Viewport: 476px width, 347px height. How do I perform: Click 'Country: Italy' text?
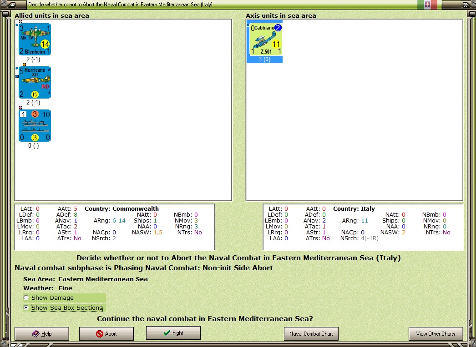tap(354, 209)
